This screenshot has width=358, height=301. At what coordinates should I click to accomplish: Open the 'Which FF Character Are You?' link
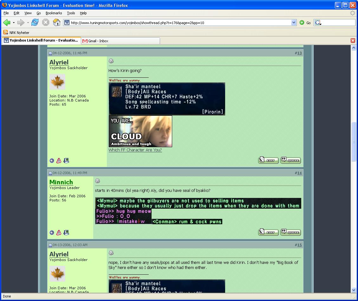pos(135,150)
